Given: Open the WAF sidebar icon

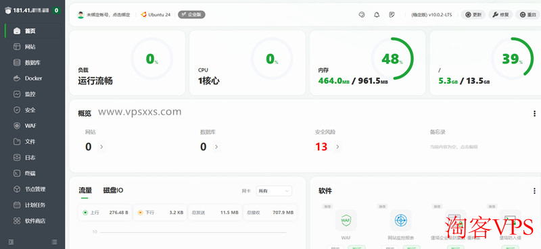Looking at the screenshot, I should [17, 126].
